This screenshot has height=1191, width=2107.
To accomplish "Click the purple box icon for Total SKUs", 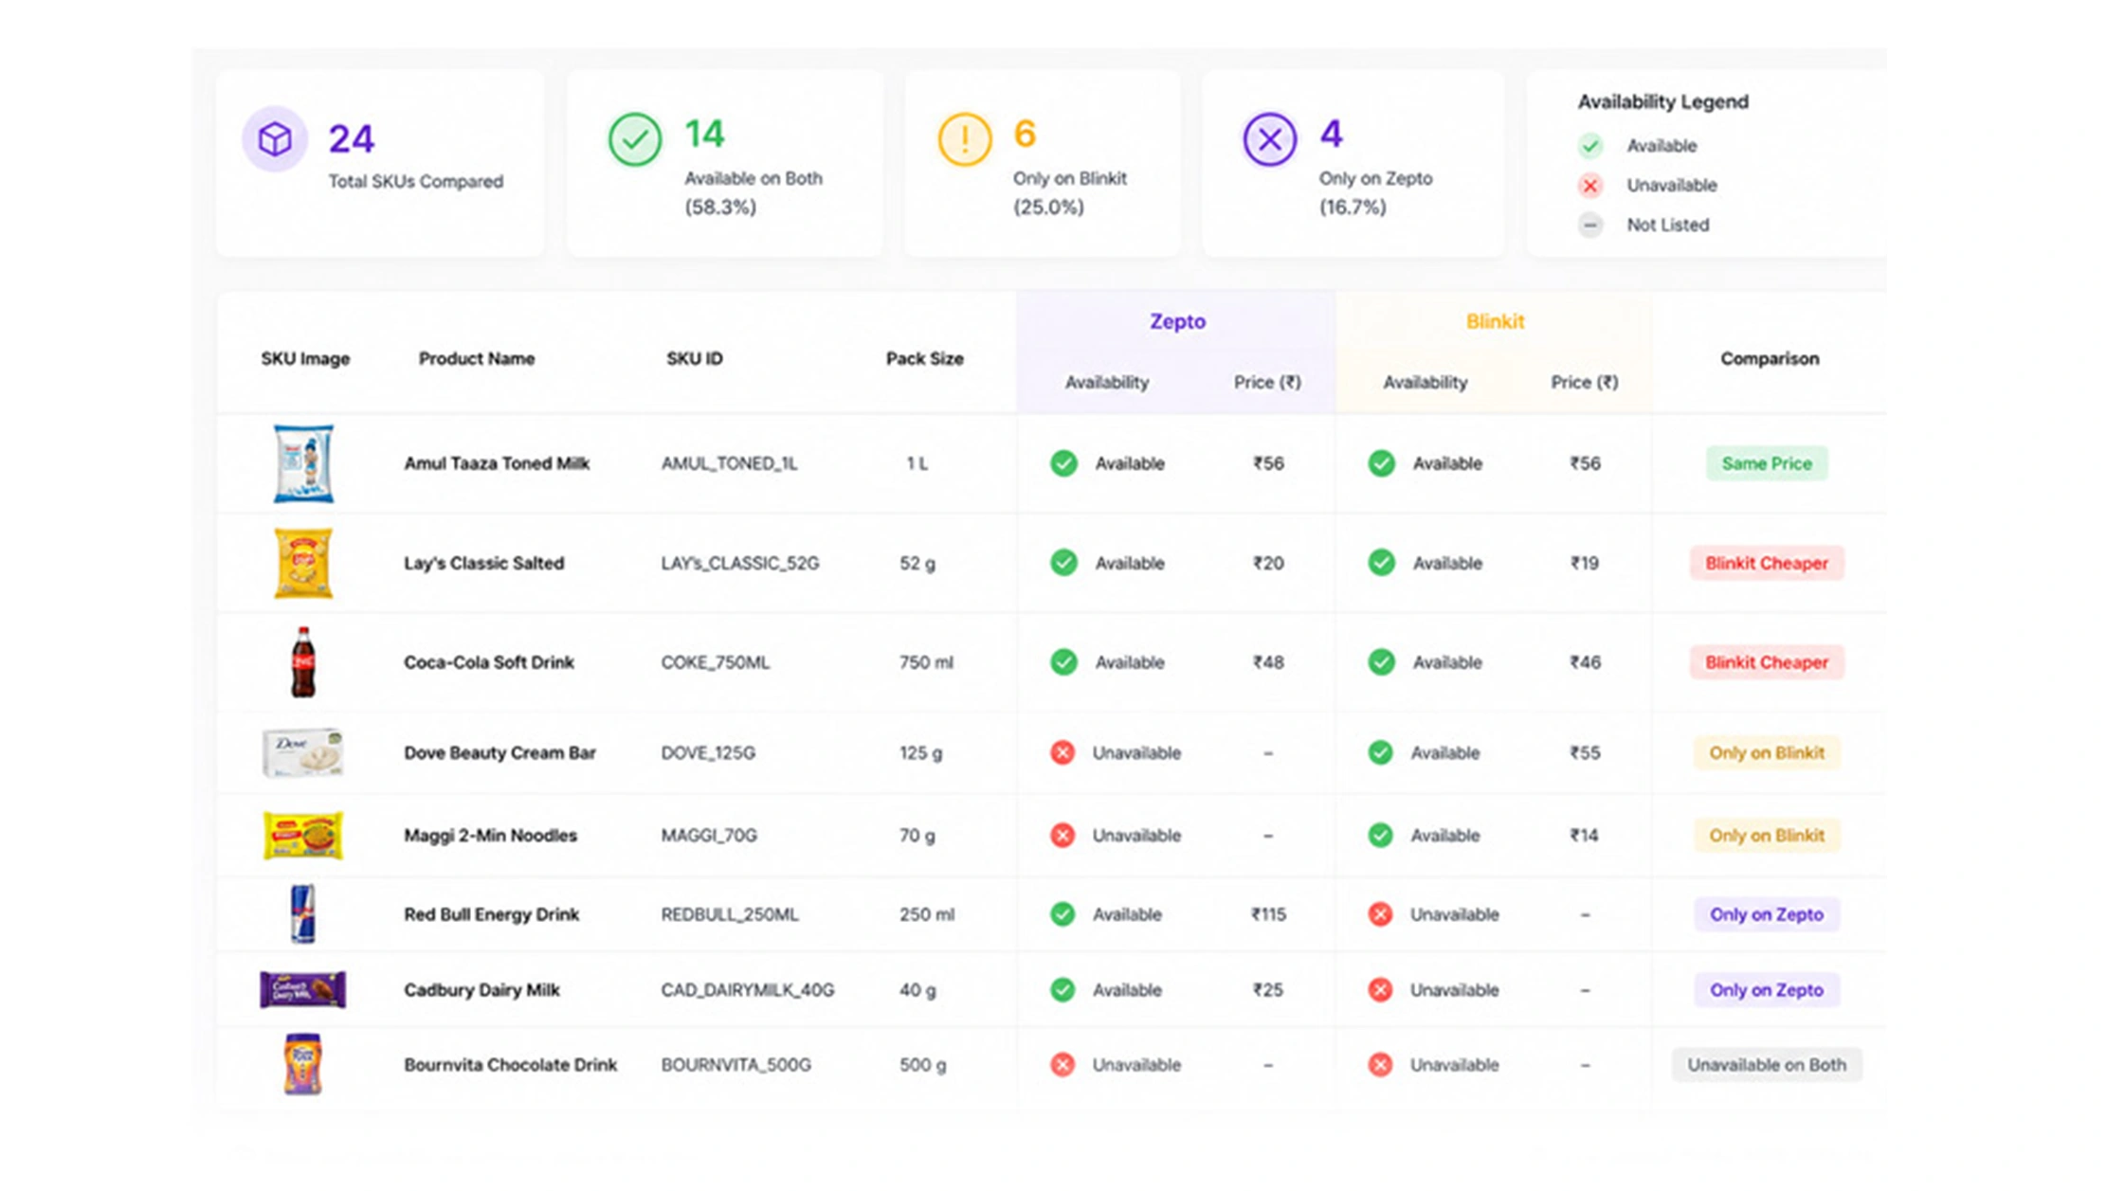I will tap(275, 139).
